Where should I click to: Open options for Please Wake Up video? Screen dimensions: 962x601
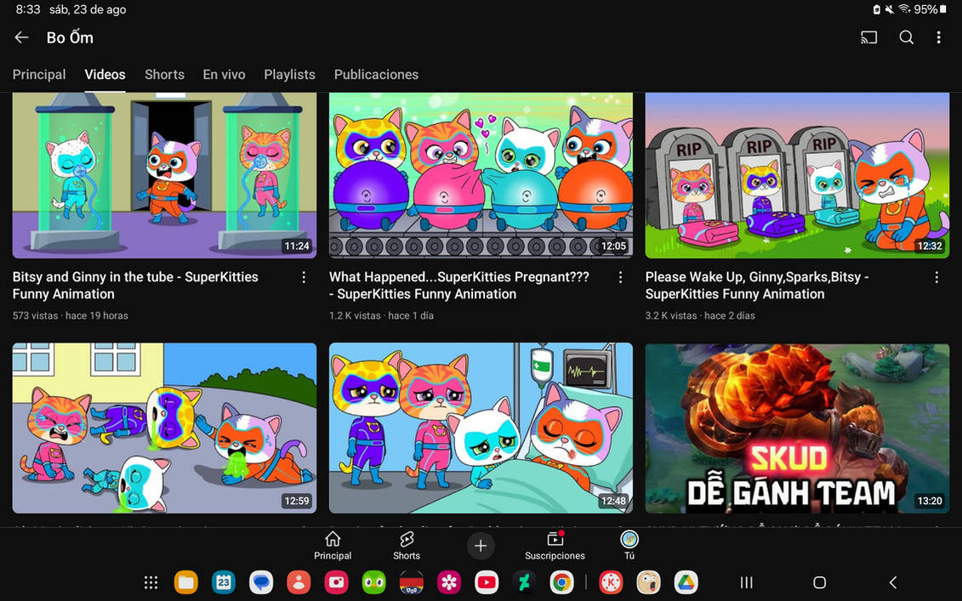(936, 278)
